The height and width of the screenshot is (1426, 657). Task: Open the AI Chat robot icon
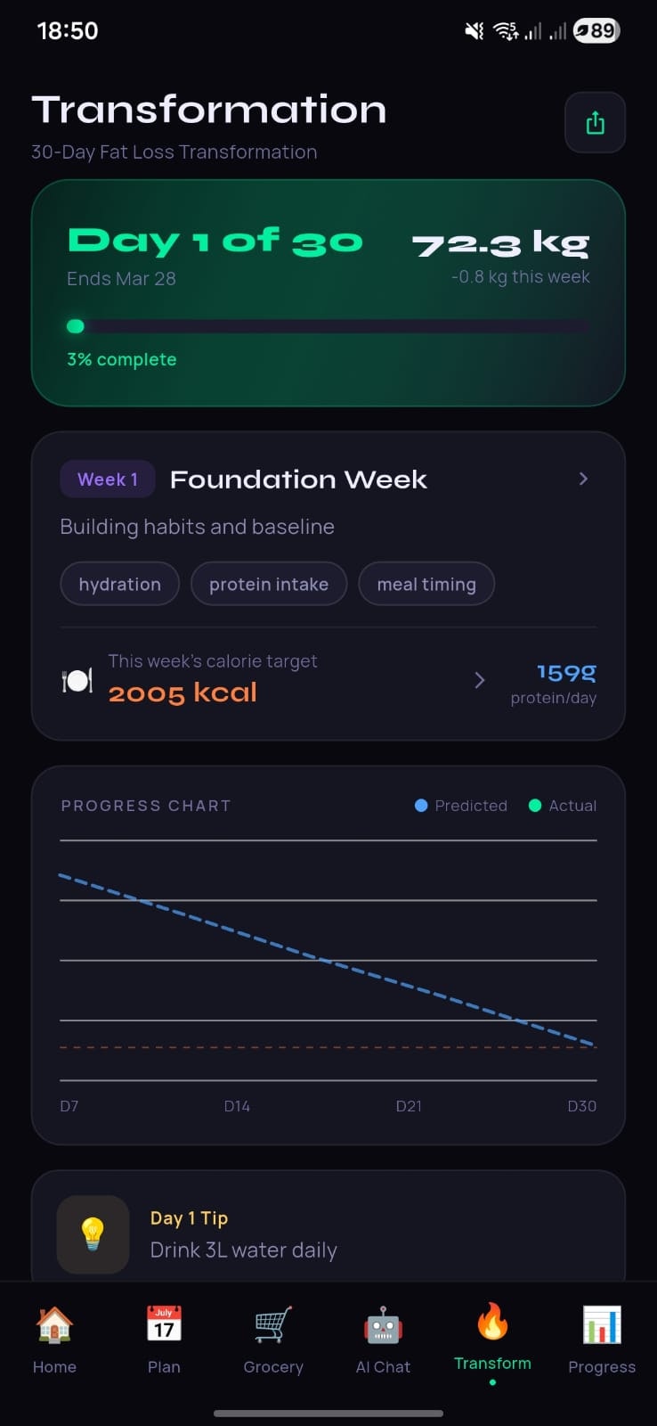coord(383,1326)
